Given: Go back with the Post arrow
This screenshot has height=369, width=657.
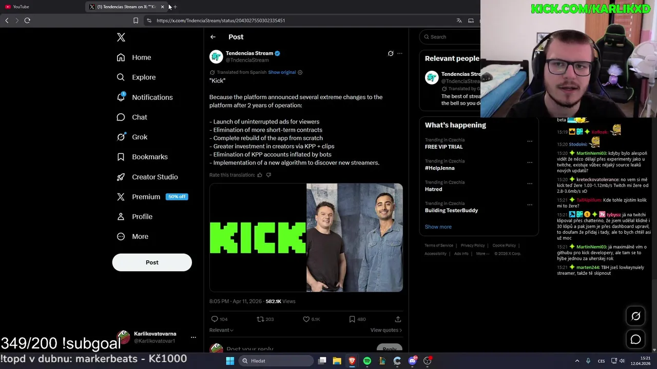Looking at the screenshot, I should [213, 37].
